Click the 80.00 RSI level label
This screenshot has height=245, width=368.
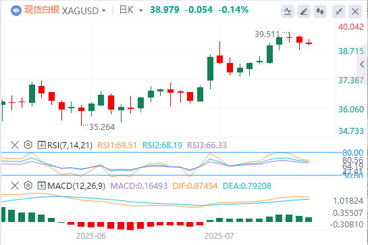point(352,153)
